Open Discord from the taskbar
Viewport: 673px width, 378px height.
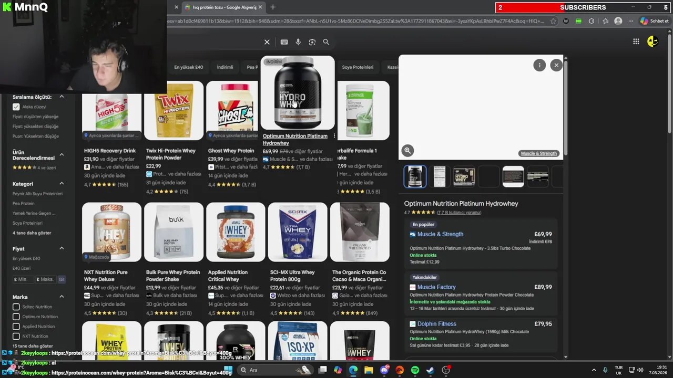click(384, 370)
